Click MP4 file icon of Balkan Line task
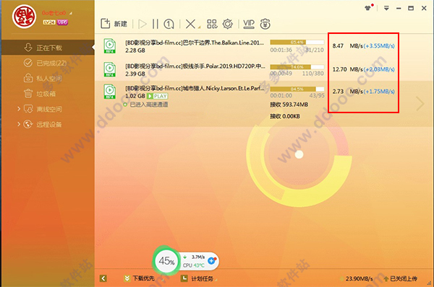This screenshot has height=287, width=434. point(110,46)
